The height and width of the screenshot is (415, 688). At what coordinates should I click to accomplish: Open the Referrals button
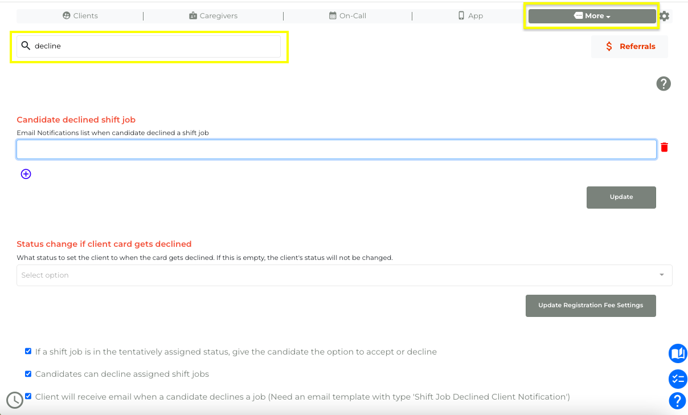(x=630, y=47)
